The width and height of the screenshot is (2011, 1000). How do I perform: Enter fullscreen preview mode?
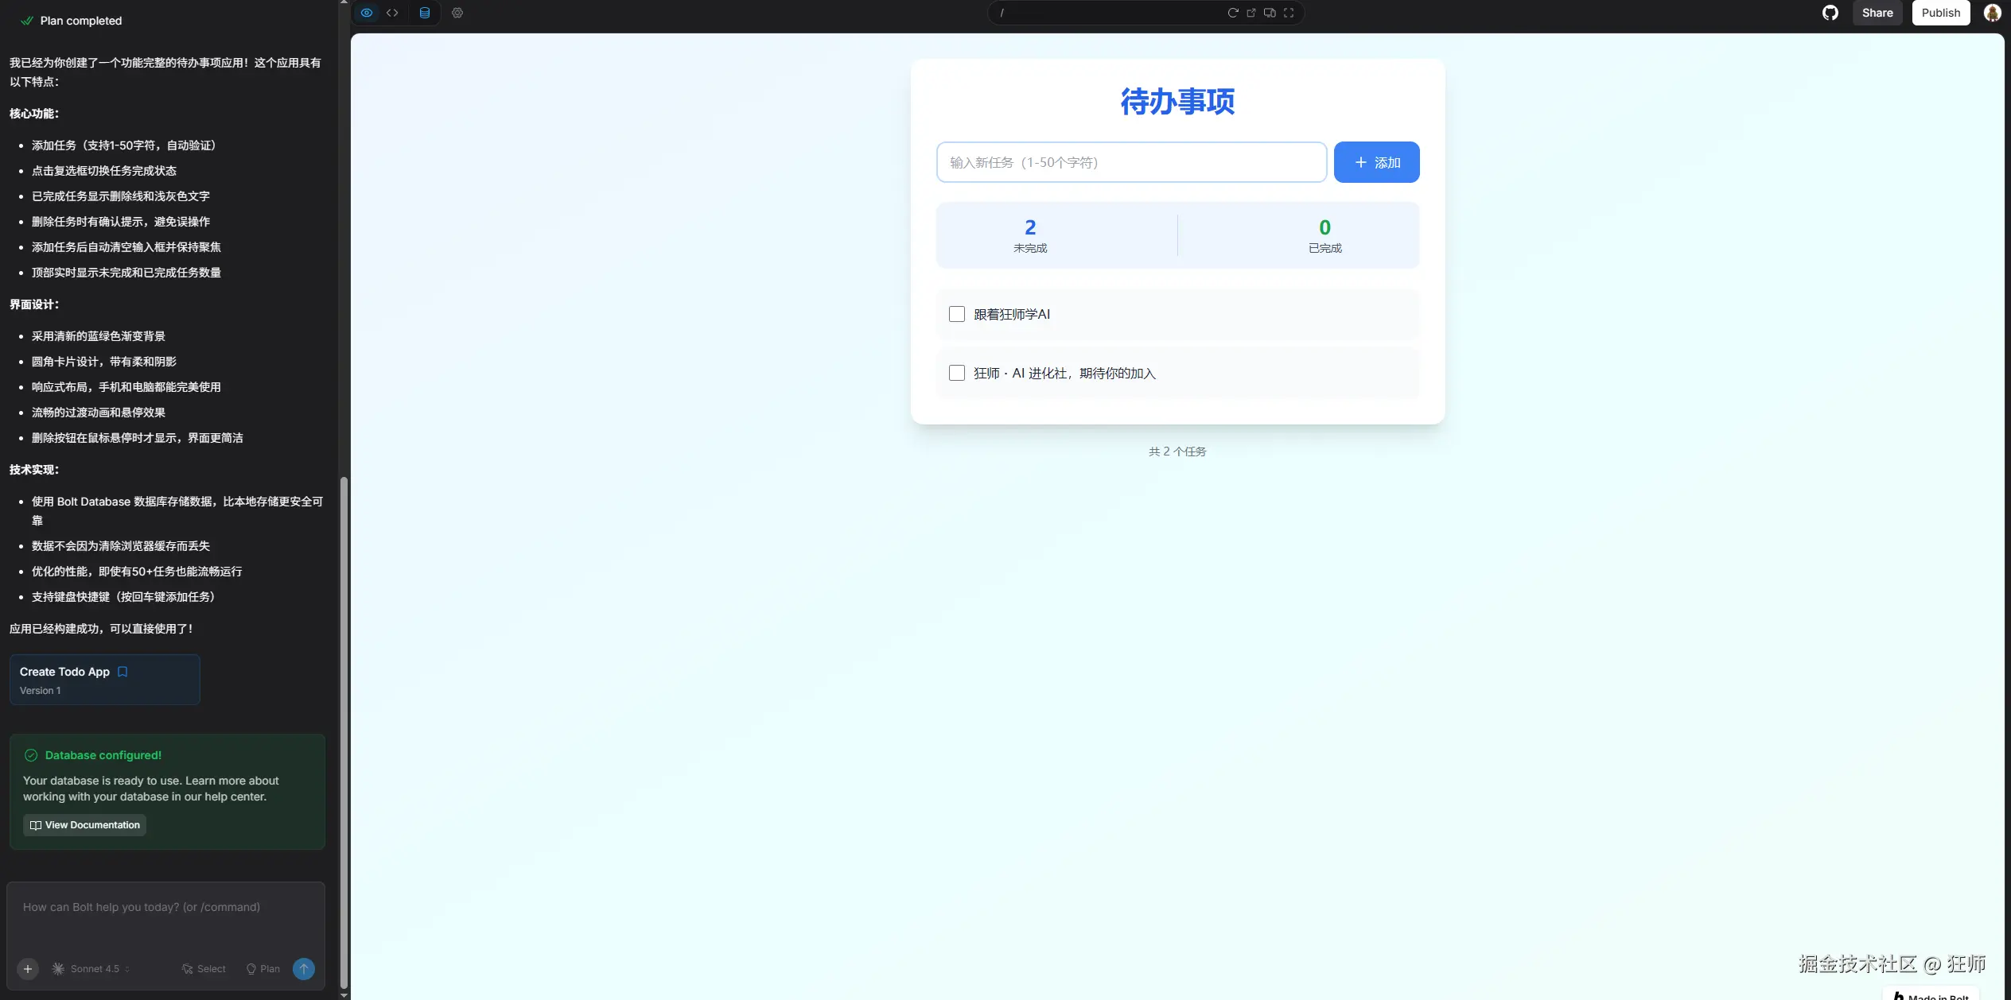click(1289, 13)
